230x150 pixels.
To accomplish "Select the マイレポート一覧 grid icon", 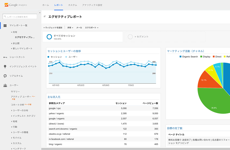I will tap(5, 25).
